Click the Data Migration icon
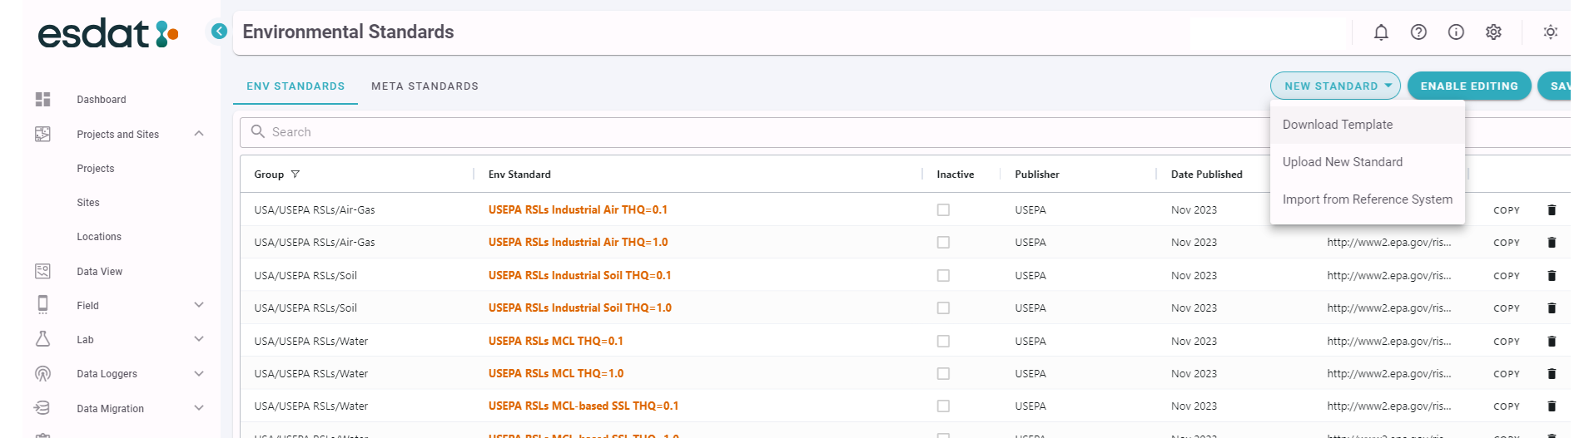The image size is (1594, 438). coord(43,408)
